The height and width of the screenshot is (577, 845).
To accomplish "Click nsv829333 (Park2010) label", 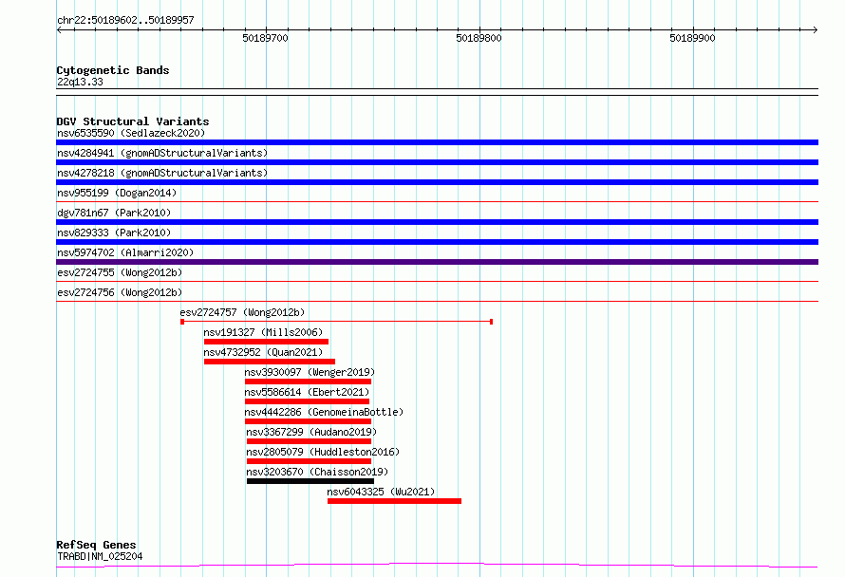I will pos(114,233).
